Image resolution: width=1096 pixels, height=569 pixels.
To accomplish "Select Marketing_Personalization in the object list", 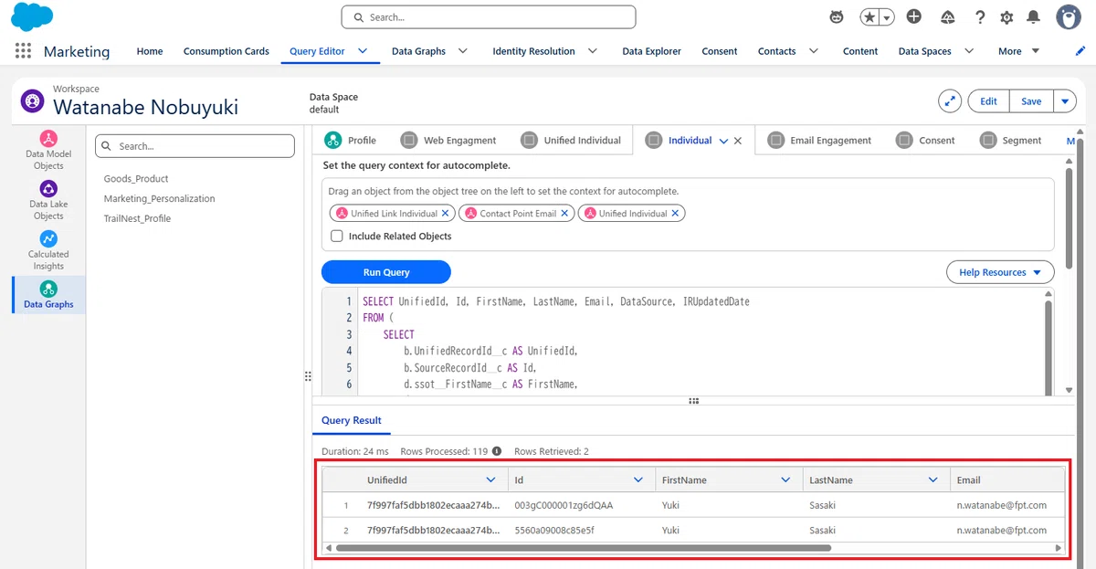I will (160, 198).
